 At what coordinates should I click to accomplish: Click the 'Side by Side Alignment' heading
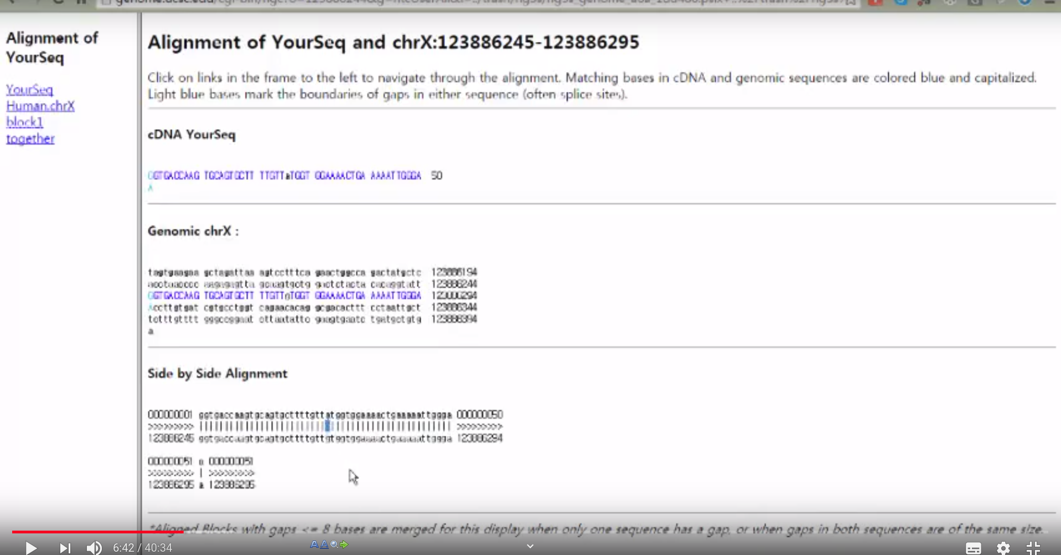(218, 373)
